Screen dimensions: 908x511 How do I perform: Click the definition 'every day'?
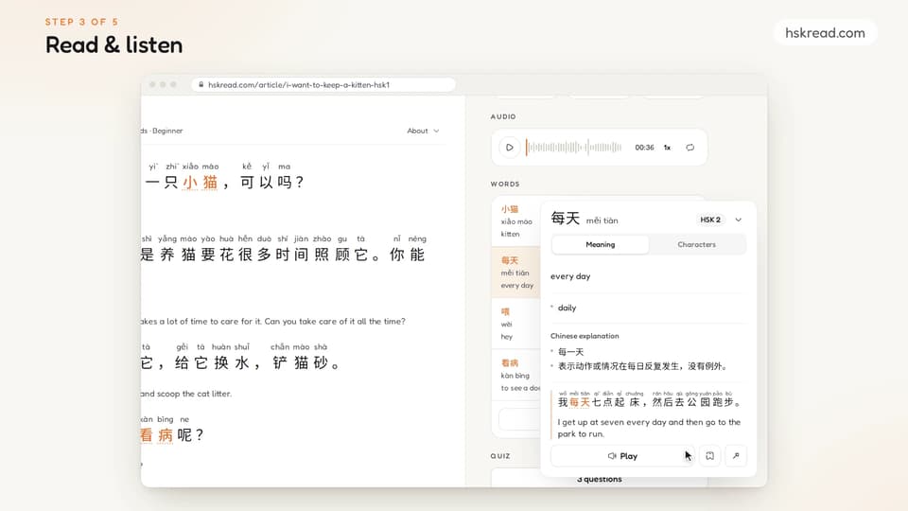pos(570,276)
